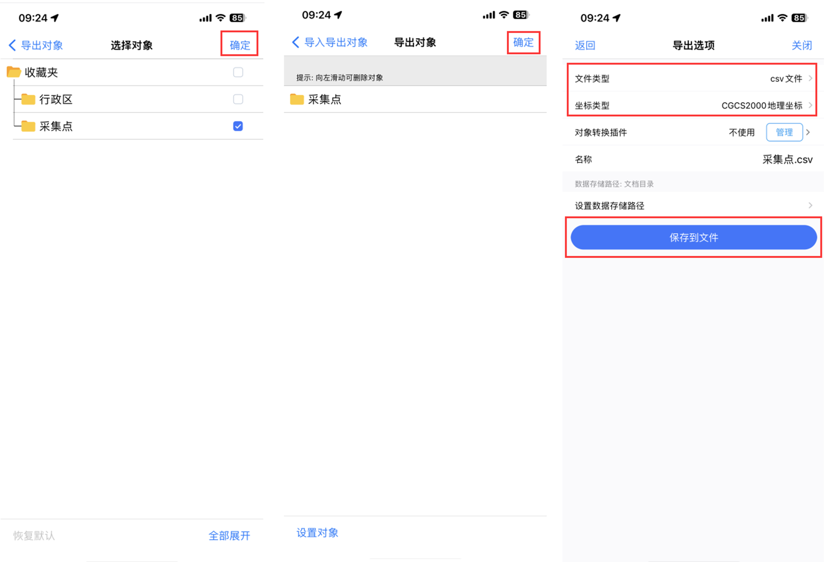Image resolution: width=827 pixels, height=562 pixels.
Task: Tap 全部展开 at the bottom
Action: tap(229, 535)
